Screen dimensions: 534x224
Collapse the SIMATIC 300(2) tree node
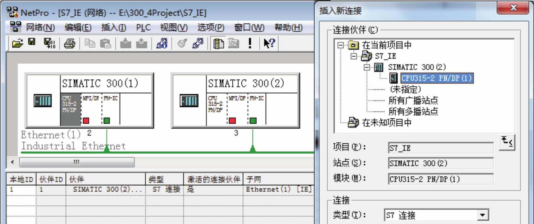pos(367,67)
